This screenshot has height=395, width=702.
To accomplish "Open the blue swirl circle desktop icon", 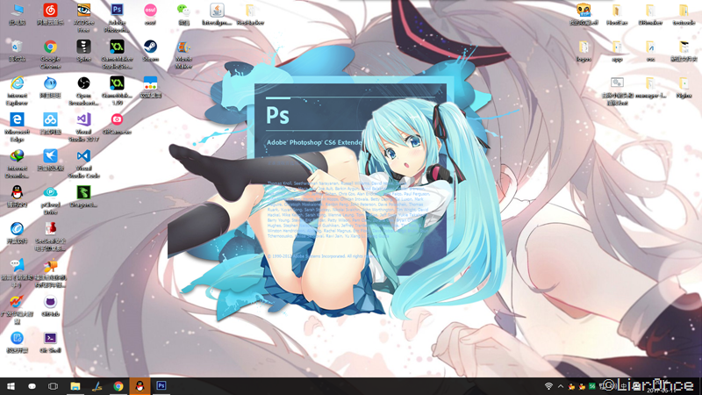I will [17, 229].
